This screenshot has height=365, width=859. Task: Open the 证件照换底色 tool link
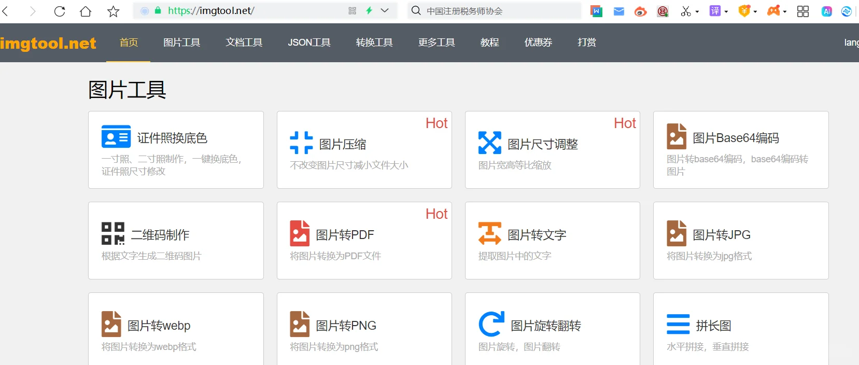[x=172, y=138]
